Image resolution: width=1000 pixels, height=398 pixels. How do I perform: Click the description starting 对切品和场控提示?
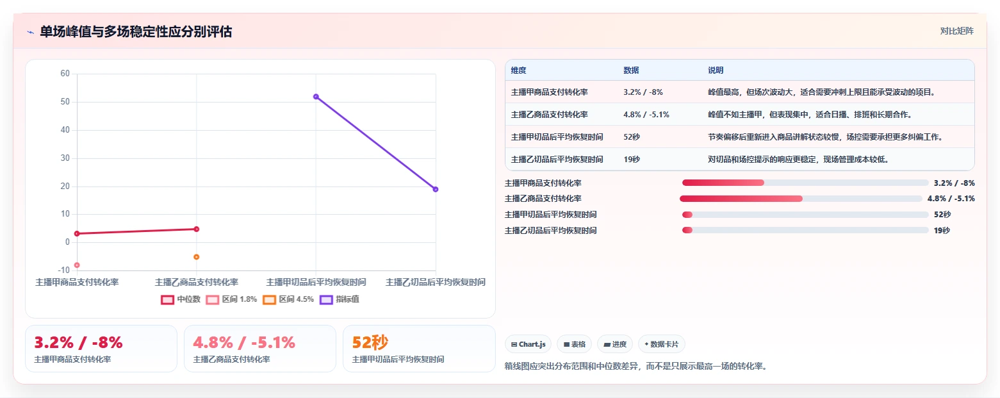pyautogui.click(x=798, y=159)
